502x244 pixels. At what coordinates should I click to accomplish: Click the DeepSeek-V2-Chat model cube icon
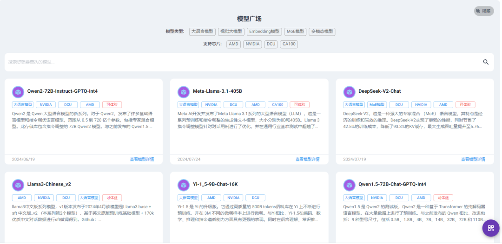(349, 92)
